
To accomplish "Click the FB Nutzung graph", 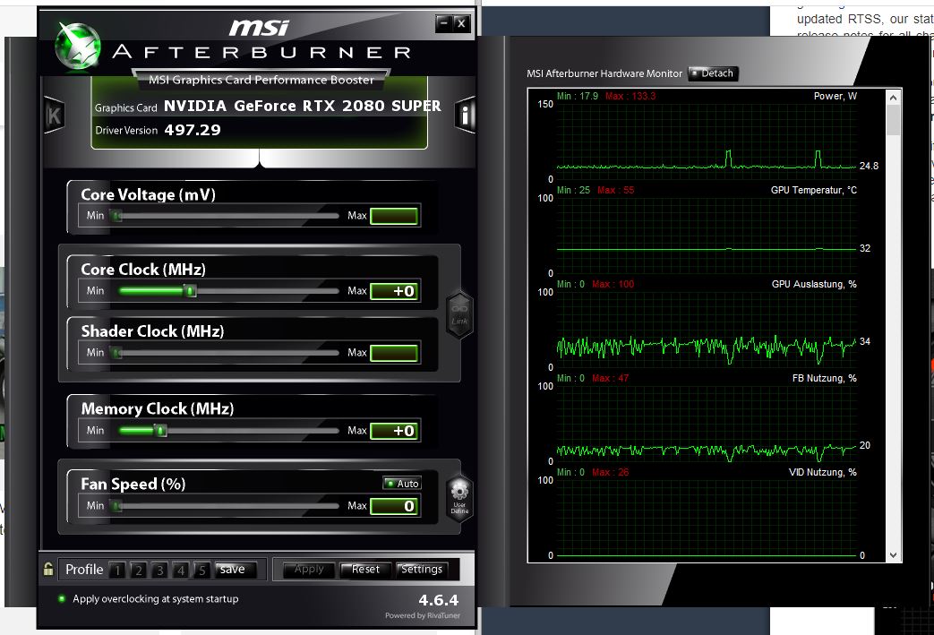I will 706,423.
